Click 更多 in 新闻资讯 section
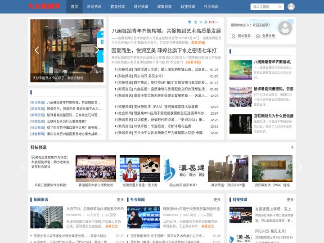Viewport: 324px width, 243px height. click(x=120, y=200)
